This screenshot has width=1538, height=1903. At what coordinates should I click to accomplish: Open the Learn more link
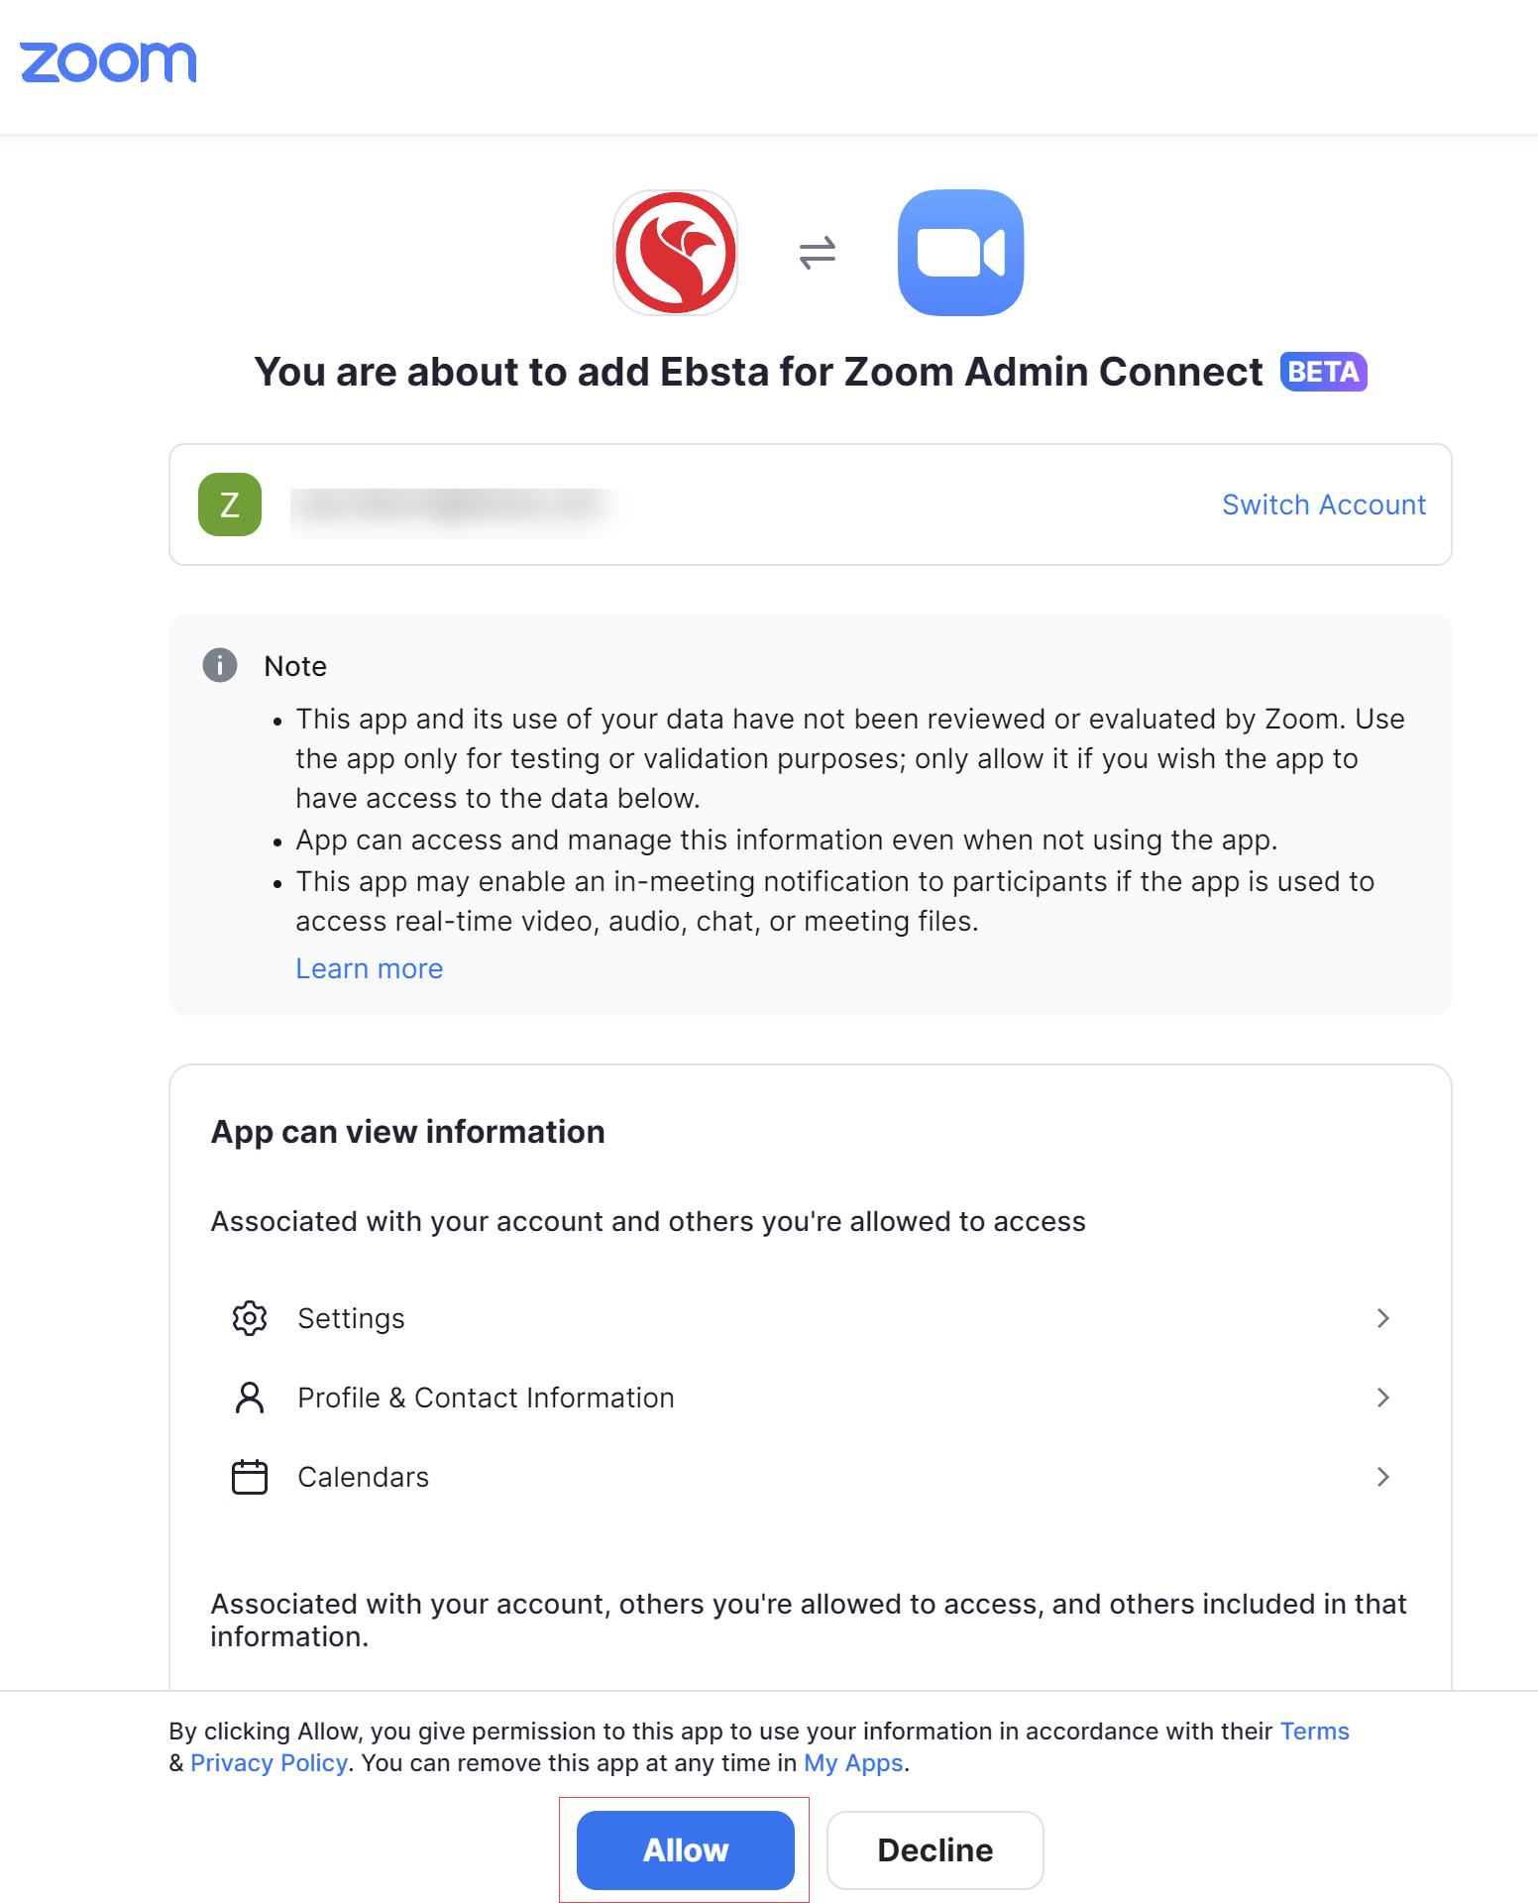point(370,968)
